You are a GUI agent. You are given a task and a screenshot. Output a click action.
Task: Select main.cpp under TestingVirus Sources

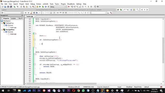pos(13,27)
